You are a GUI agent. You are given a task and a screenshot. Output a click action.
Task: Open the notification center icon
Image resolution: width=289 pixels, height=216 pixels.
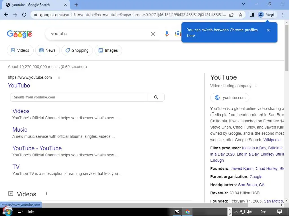coord(280,212)
